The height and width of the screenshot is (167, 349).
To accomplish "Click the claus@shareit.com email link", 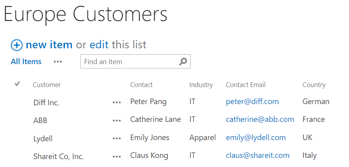I will point(257,156).
